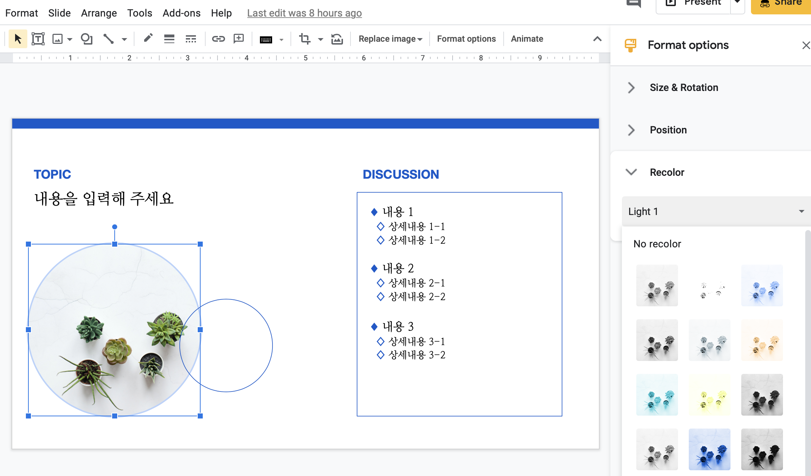Image resolution: width=811 pixels, height=476 pixels.
Task: Click the shape tool icon
Action: coord(86,39)
